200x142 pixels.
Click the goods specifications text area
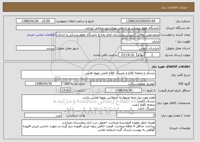(89, 103)
